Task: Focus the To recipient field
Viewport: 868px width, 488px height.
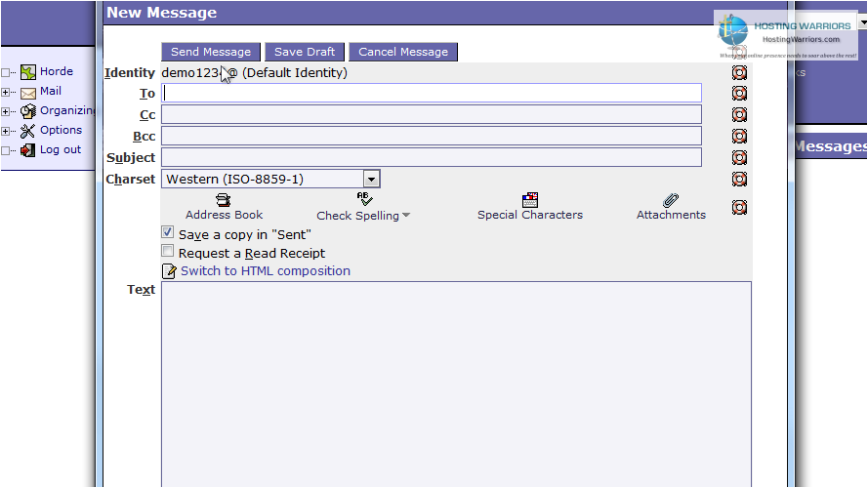Action: click(432, 93)
